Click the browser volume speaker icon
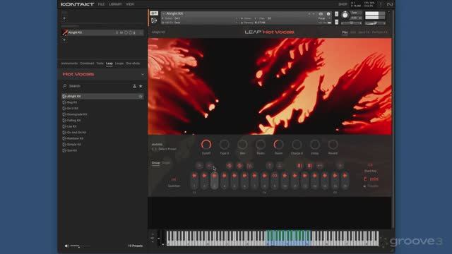Viewport: 452px width, 254px height. click(66, 246)
